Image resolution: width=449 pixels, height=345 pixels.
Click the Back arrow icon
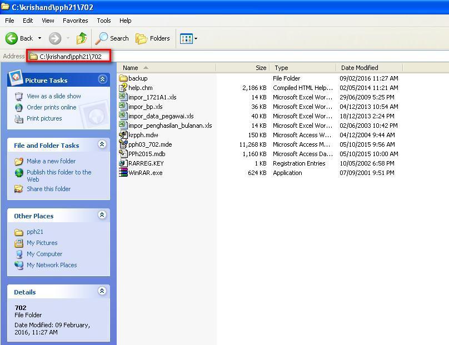(12, 38)
